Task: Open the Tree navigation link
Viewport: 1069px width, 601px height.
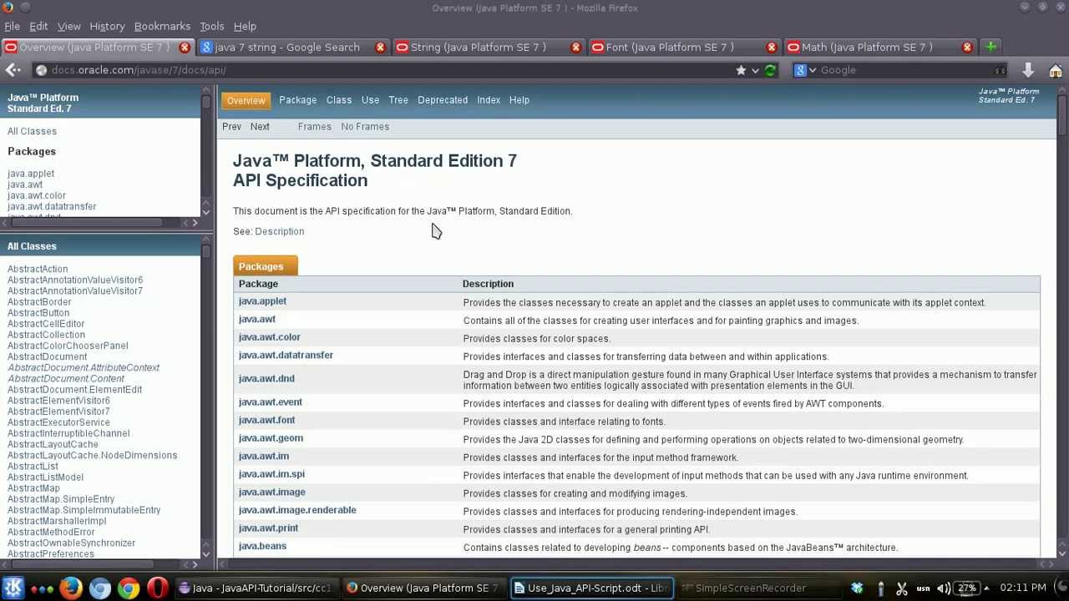Action: pyautogui.click(x=398, y=100)
